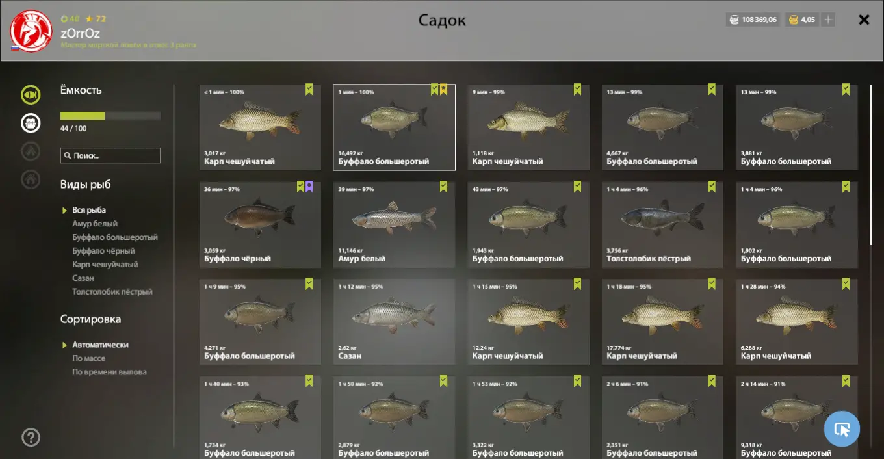Click the Поиск search field

110,155
